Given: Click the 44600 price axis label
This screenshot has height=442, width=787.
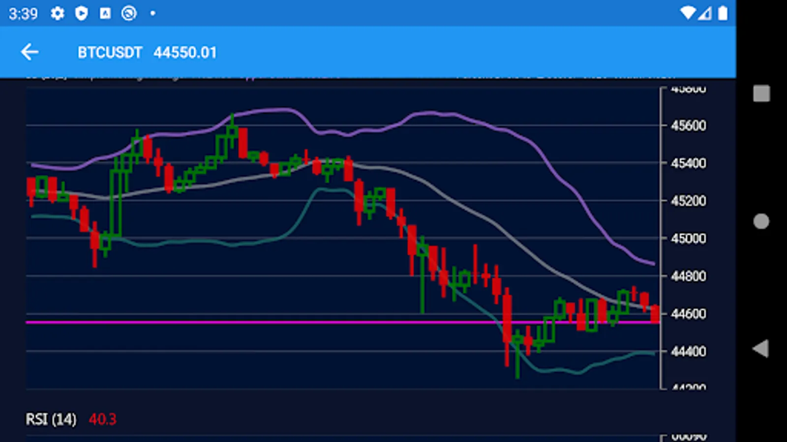Looking at the screenshot, I should [689, 314].
